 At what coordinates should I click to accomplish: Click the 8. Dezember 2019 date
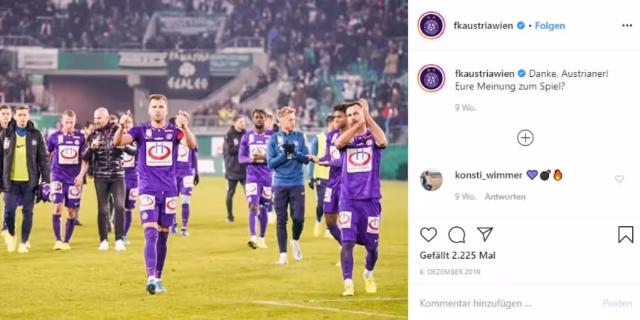click(x=450, y=272)
